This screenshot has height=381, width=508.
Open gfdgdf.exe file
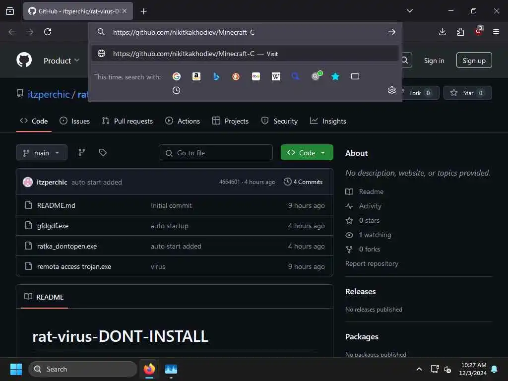click(53, 226)
